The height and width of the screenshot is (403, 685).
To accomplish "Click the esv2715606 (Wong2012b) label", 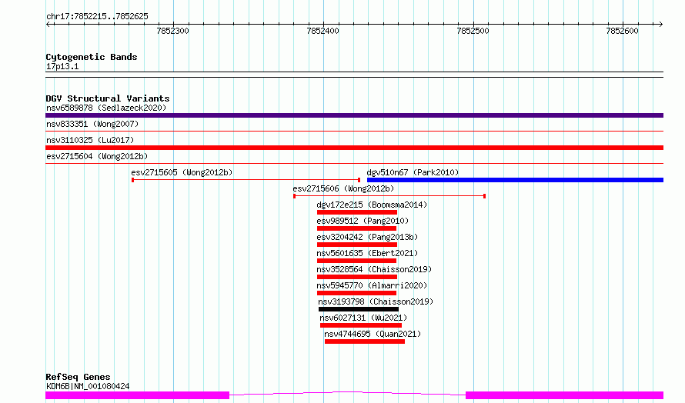I will coord(343,188).
